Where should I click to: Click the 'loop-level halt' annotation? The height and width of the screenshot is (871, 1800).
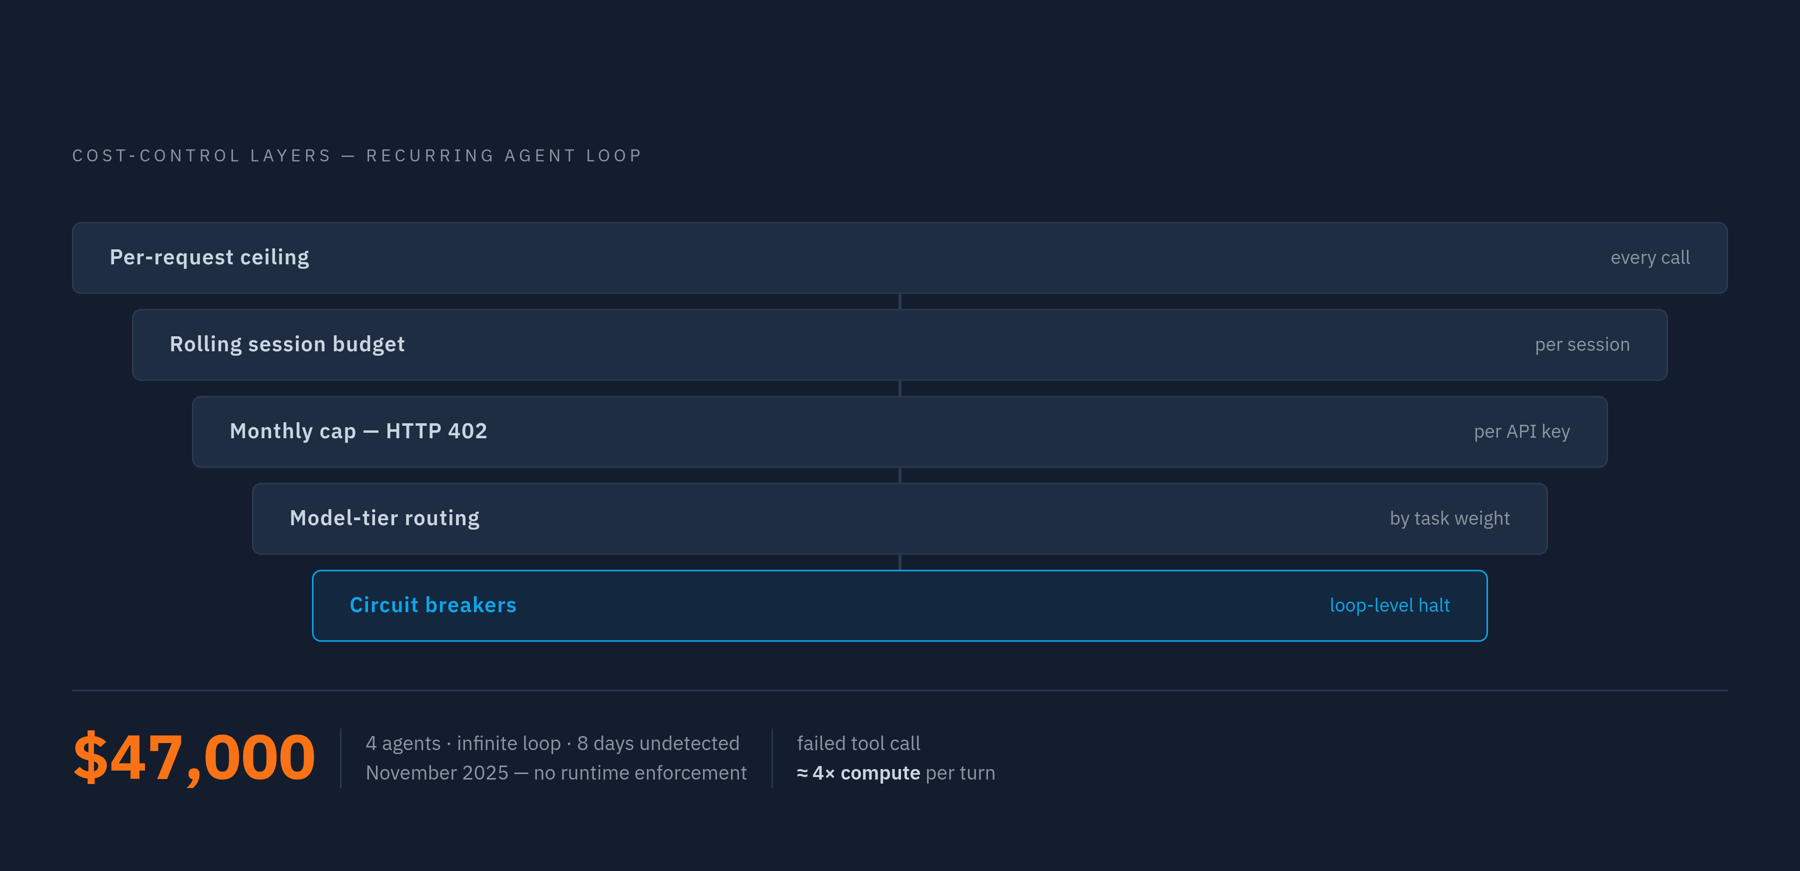(x=1390, y=605)
